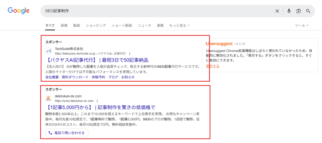Open the ショッピング tab
Screen dimensions: 322x143
pos(96,26)
